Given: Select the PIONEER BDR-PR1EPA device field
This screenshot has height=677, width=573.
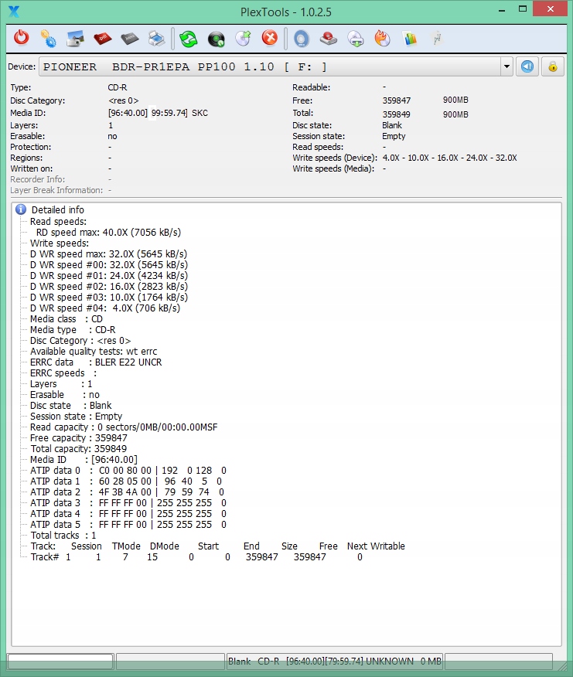Looking at the screenshot, I should pos(271,67).
